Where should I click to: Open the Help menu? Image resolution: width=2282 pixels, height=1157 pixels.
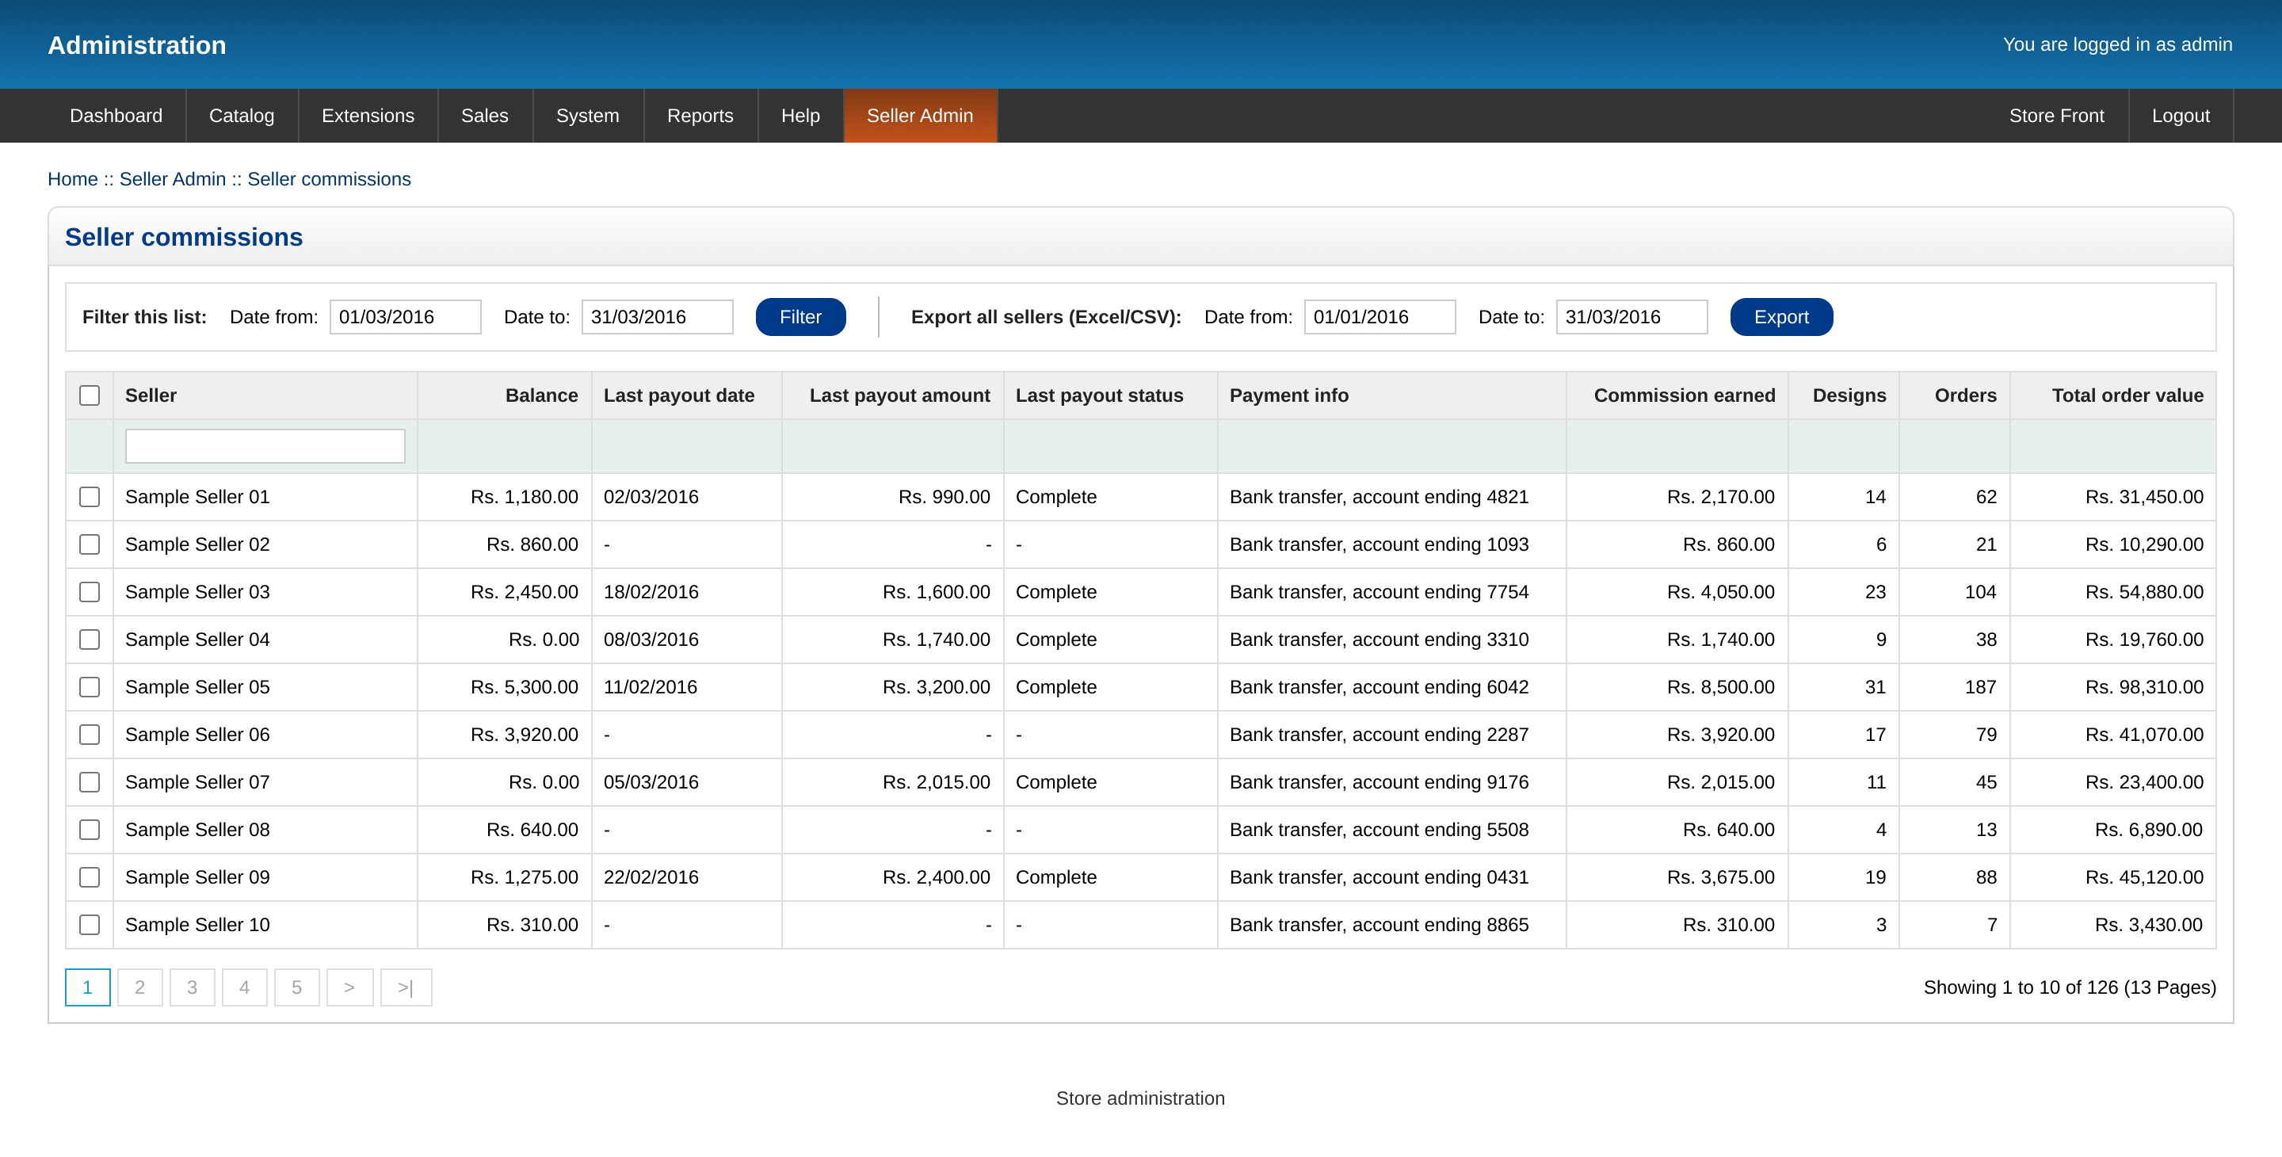[800, 115]
